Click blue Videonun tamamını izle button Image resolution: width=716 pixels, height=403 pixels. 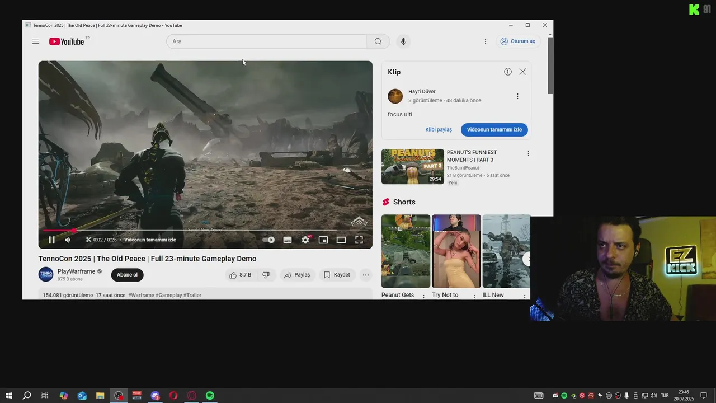click(494, 129)
